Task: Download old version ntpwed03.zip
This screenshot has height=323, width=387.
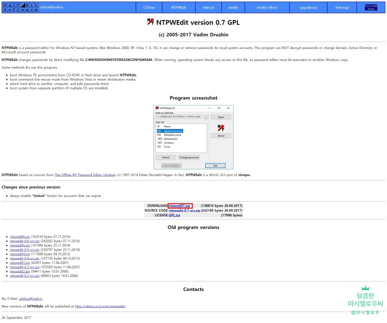Action: point(20,263)
